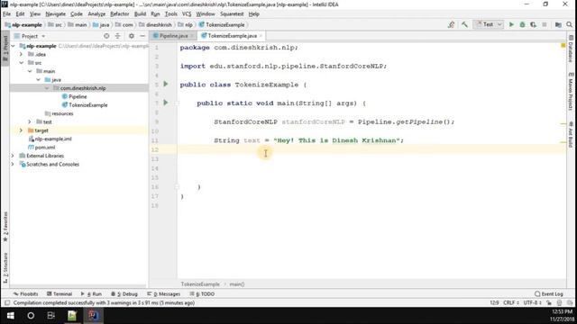Open Cortana search circle on taskbar

(31, 316)
